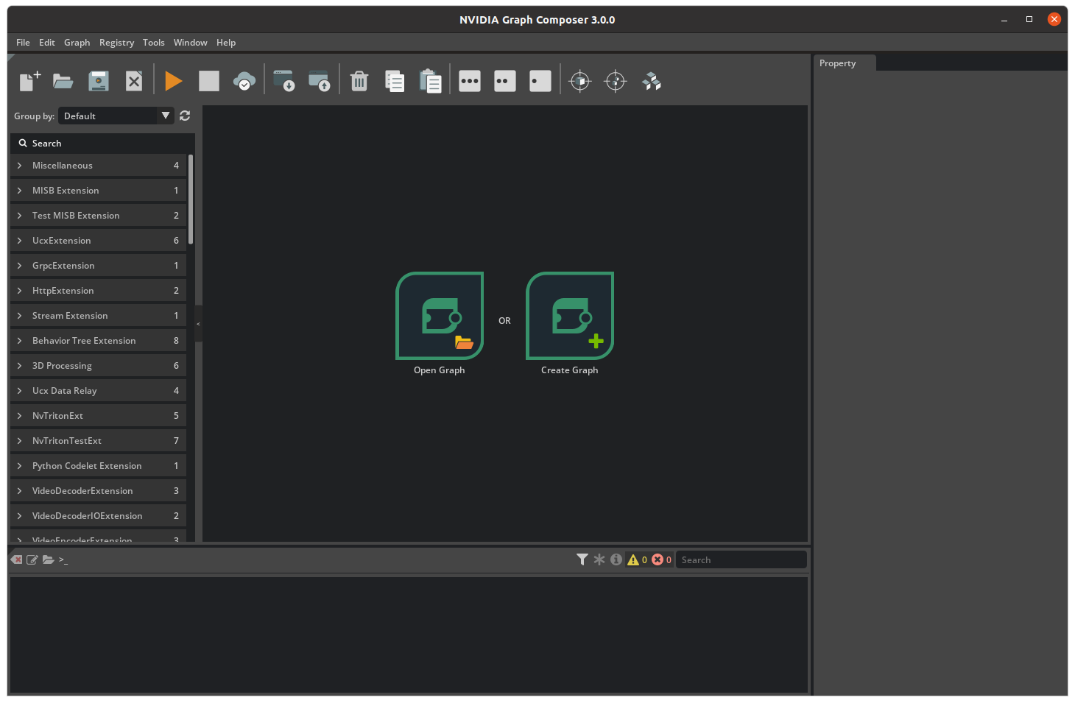The width and height of the screenshot is (1075, 703).
Task: Click the console command prompt icon
Action: coord(63,560)
